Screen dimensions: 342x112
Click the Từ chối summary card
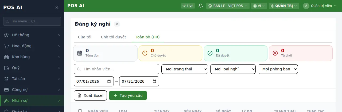click(x=301, y=53)
